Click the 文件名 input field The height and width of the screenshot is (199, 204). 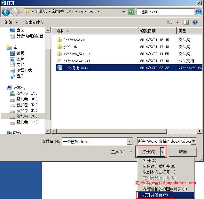coord(95,141)
